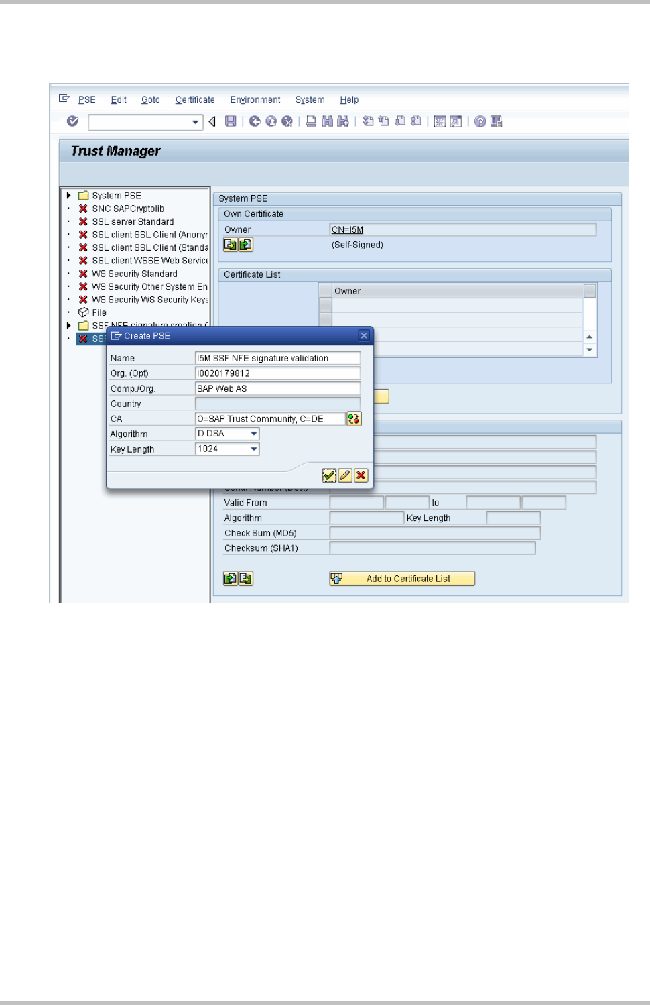Viewport: 650px width, 1005px height.
Task: Select SSL client SSL Client (Standa tree node
Action: (x=150, y=247)
